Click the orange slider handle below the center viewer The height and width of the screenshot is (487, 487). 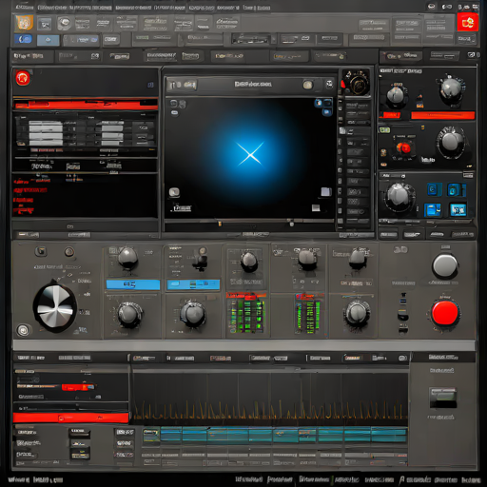[x=220, y=224]
